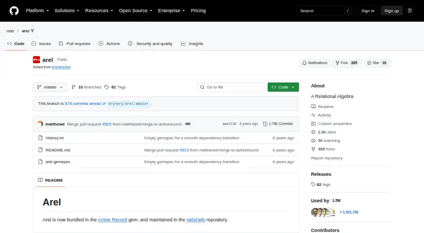Click the red Rails repository avatar
424x233 pixels.
click(37, 59)
